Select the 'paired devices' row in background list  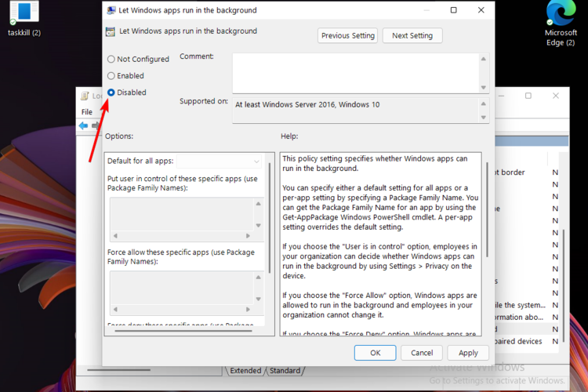(527, 341)
